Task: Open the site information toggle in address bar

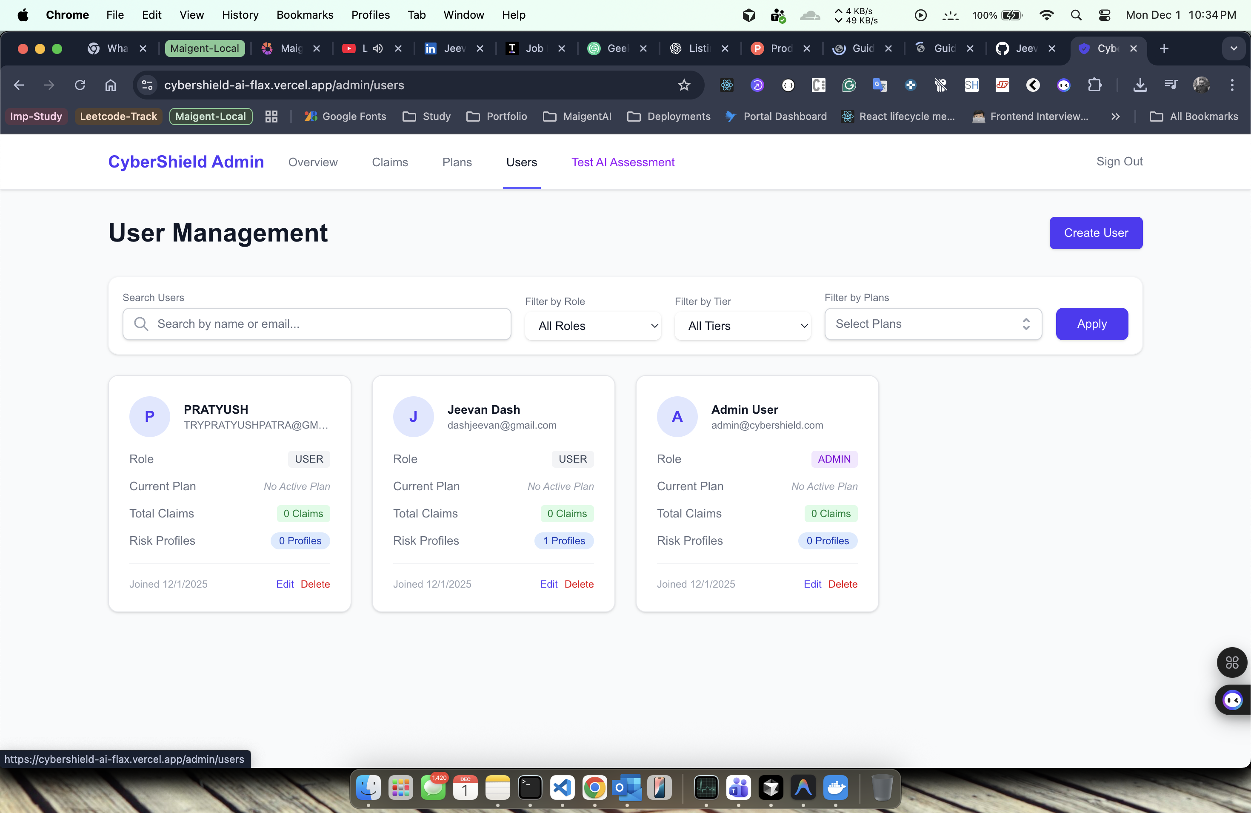Action: (x=147, y=85)
